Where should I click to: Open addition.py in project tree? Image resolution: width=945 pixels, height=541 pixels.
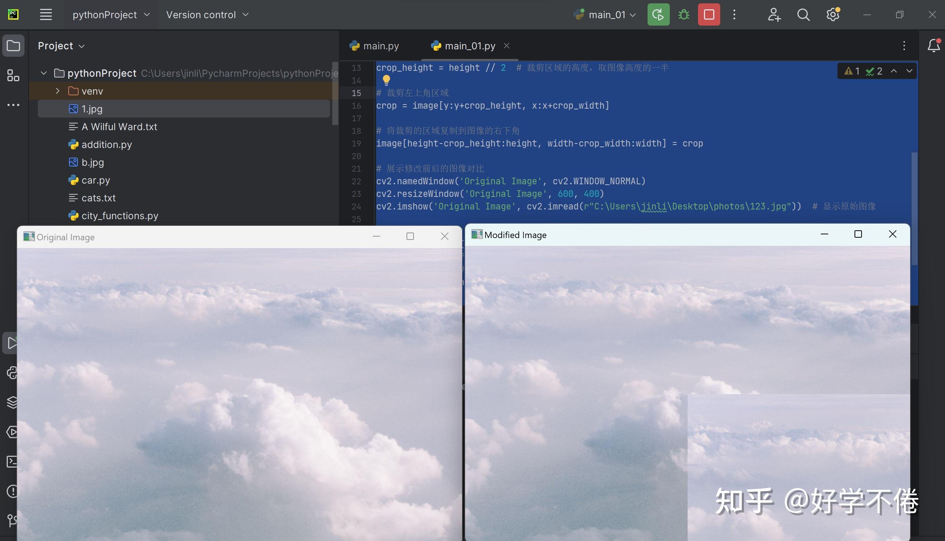click(x=106, y=145)
